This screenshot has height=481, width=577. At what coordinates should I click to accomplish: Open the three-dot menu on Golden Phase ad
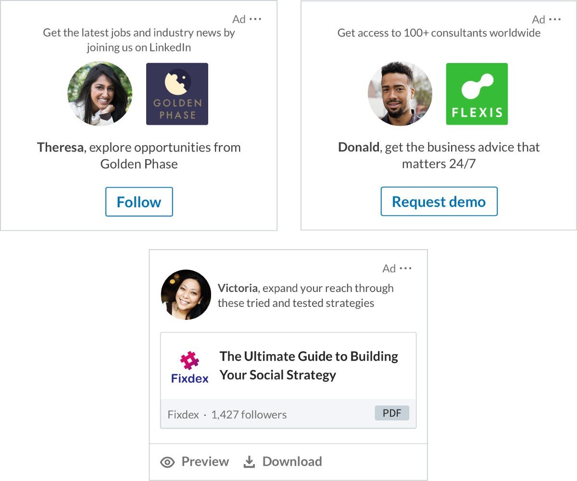click(255, 19)
